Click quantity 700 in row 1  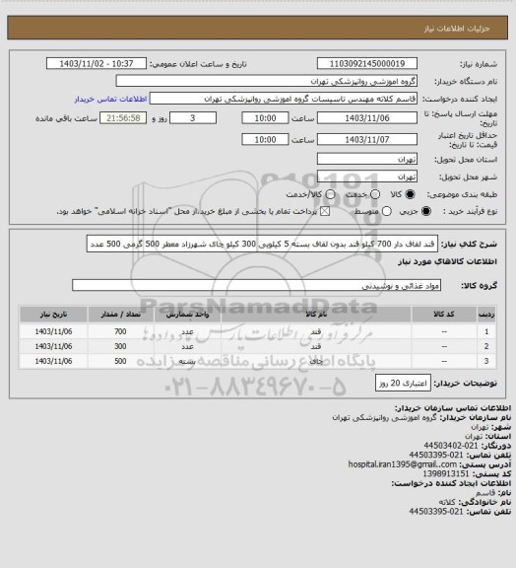coord(120,331)
